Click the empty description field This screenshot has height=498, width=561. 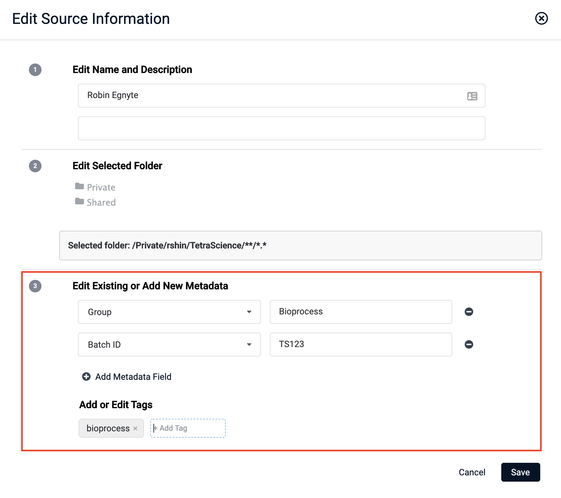pyautogui.click(x=281, y=128)
